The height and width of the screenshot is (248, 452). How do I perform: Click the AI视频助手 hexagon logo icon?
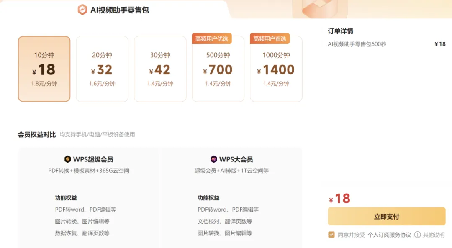[82, 10]
